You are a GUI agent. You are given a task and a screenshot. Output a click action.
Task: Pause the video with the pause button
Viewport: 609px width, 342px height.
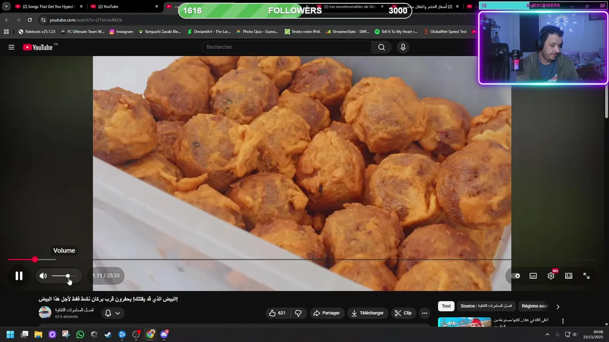pos(19,275)
